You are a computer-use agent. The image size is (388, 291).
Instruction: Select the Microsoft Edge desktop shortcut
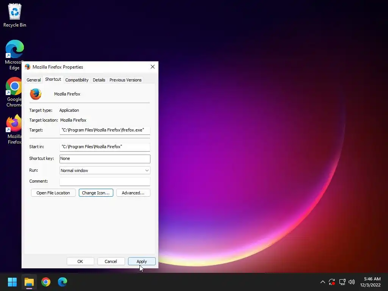coord(15,55)
